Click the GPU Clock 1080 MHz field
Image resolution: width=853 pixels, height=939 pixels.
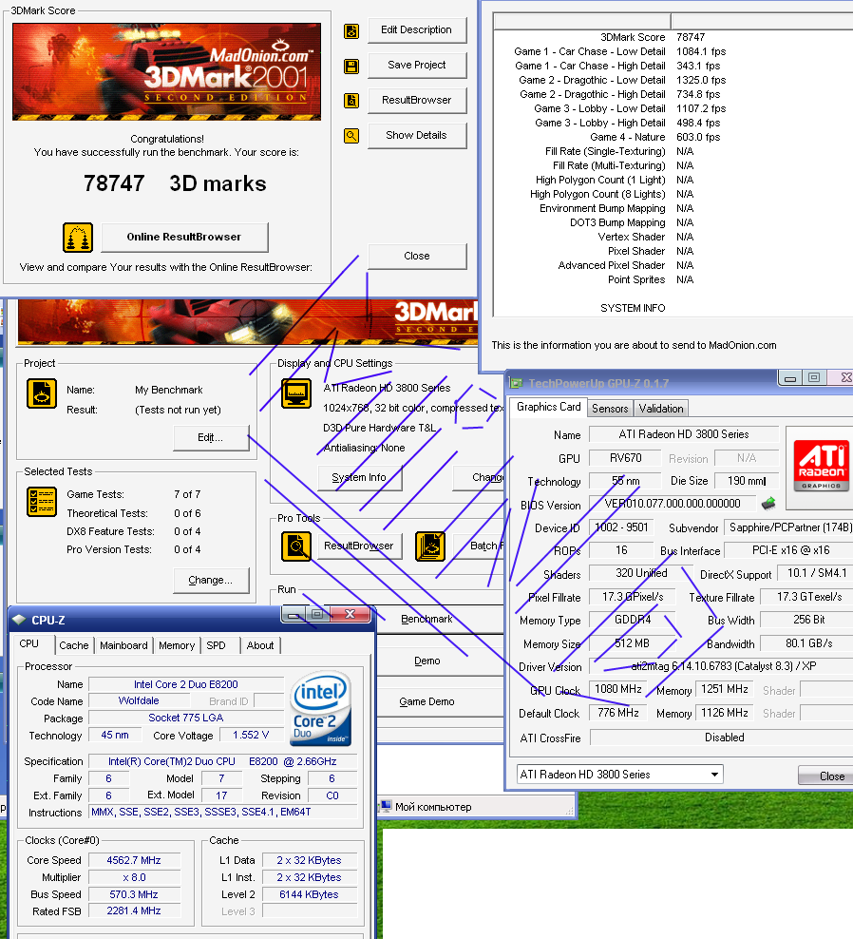coord(617,689)
